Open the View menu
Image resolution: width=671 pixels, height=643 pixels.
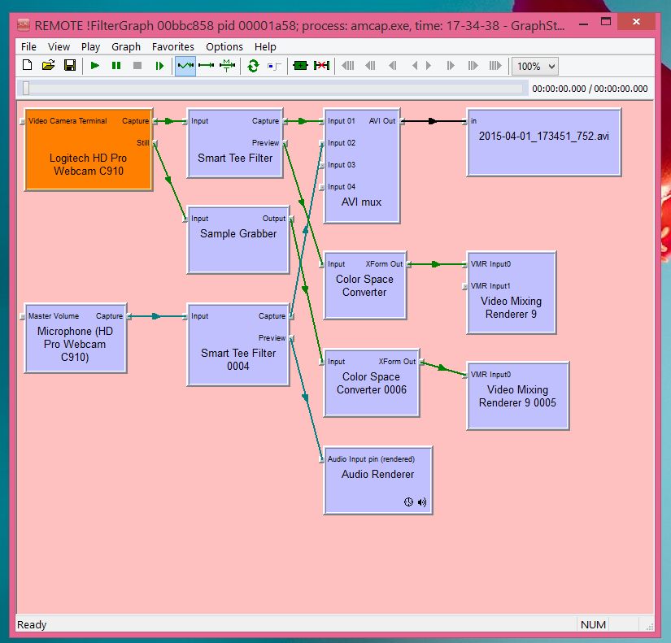point(59,46)
